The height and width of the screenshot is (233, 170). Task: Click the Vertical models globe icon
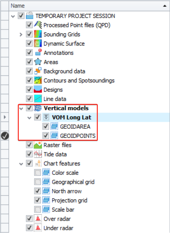(38, 108)
